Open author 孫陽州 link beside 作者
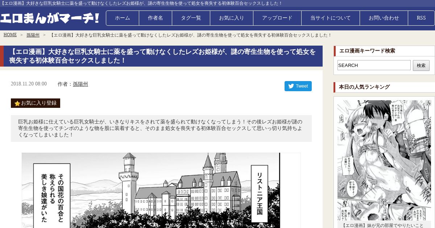This screenshot has height=228, width=435. (x=80, y=84)
